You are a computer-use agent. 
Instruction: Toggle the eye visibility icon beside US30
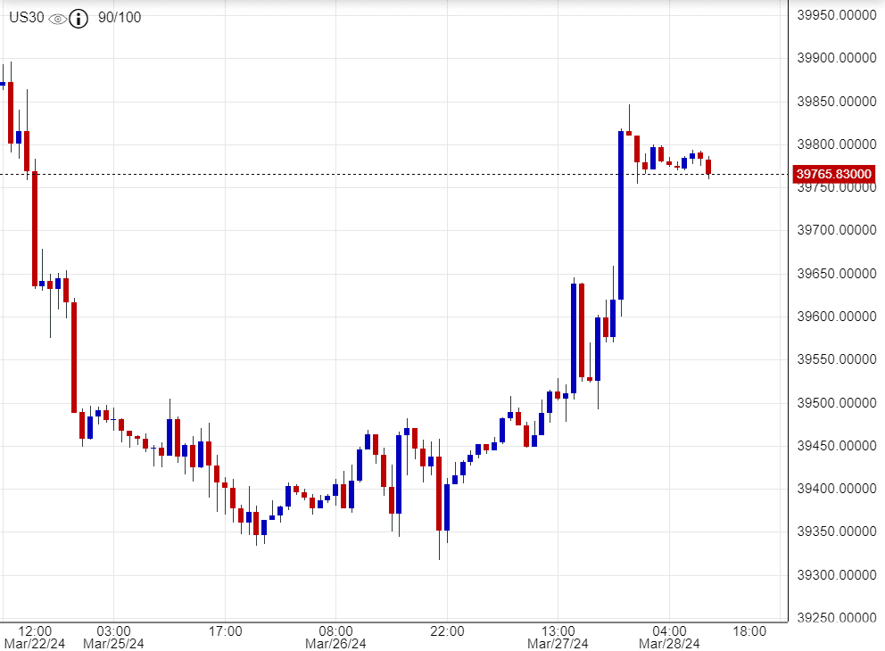click(x=58, y=18)
